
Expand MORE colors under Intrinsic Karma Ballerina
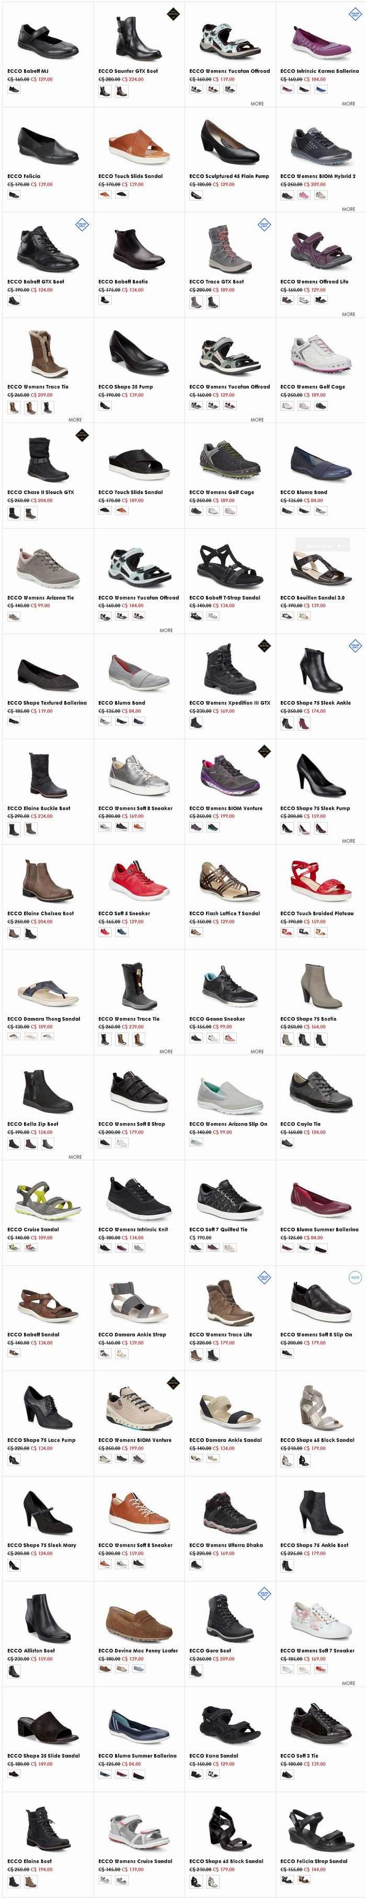(348, 104)
